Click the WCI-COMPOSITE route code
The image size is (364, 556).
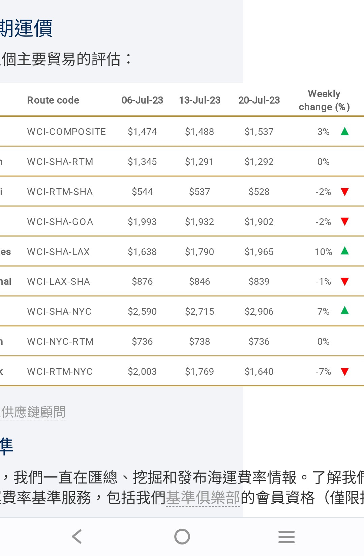click(x=66, y=132)
